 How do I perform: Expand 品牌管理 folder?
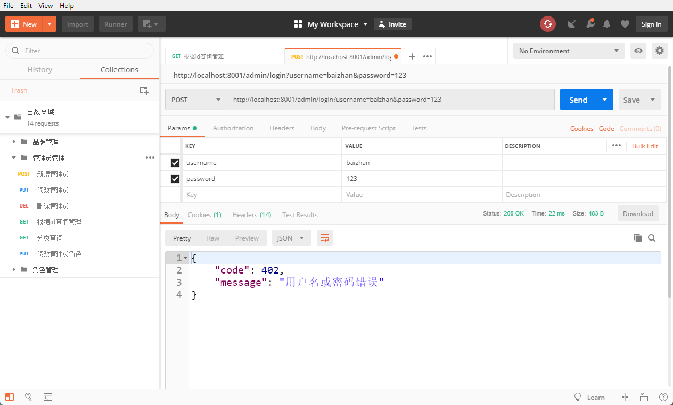[x=14, y=142]
